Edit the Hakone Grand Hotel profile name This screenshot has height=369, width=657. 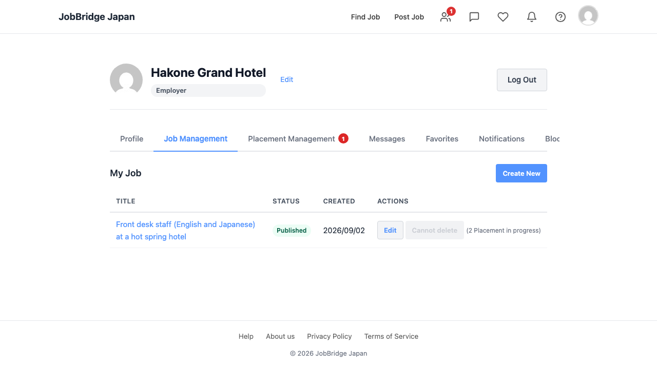pyautogui.click(x=286, y=79)
